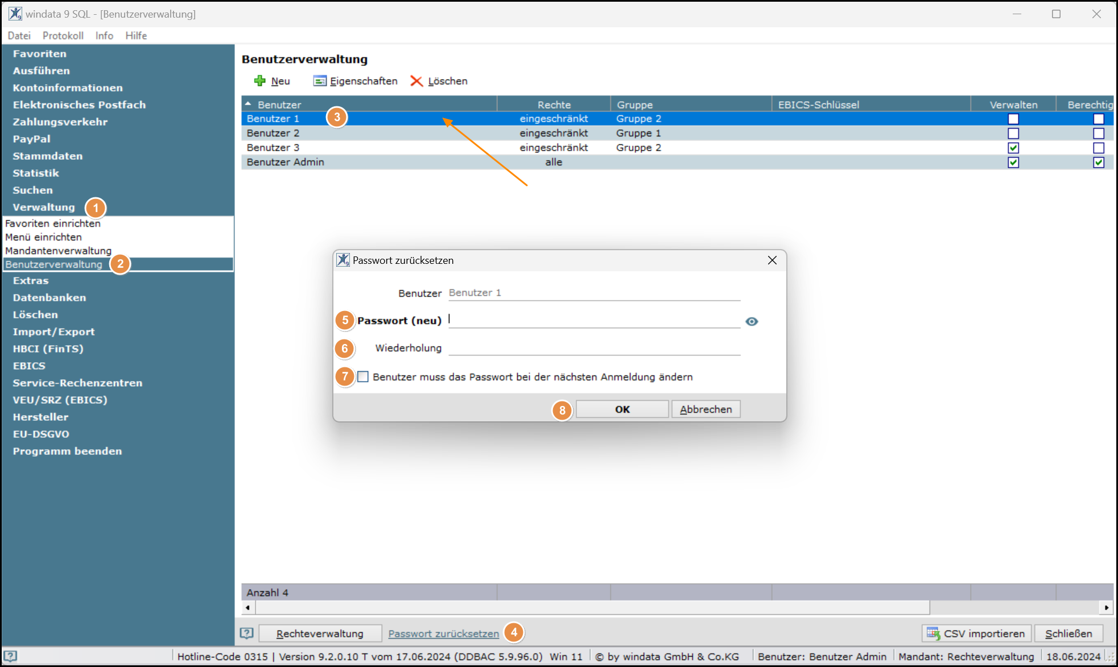Expand the EBICS sidebar section
The image size is (1118, 667).
coord(29,366)
